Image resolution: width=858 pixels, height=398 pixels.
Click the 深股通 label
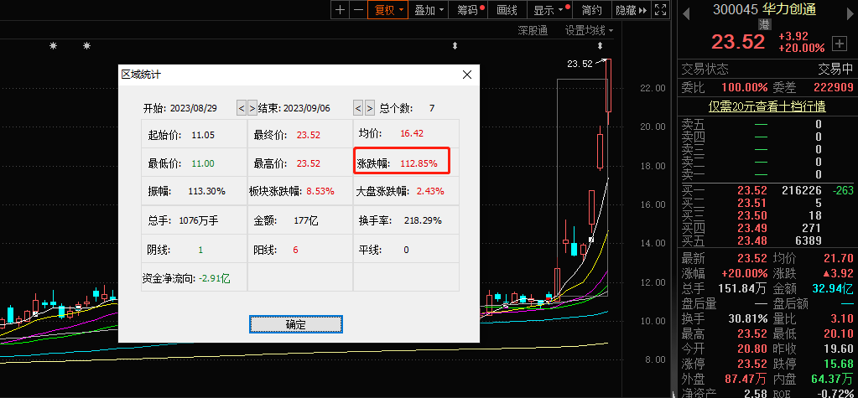tap(533, 31)
